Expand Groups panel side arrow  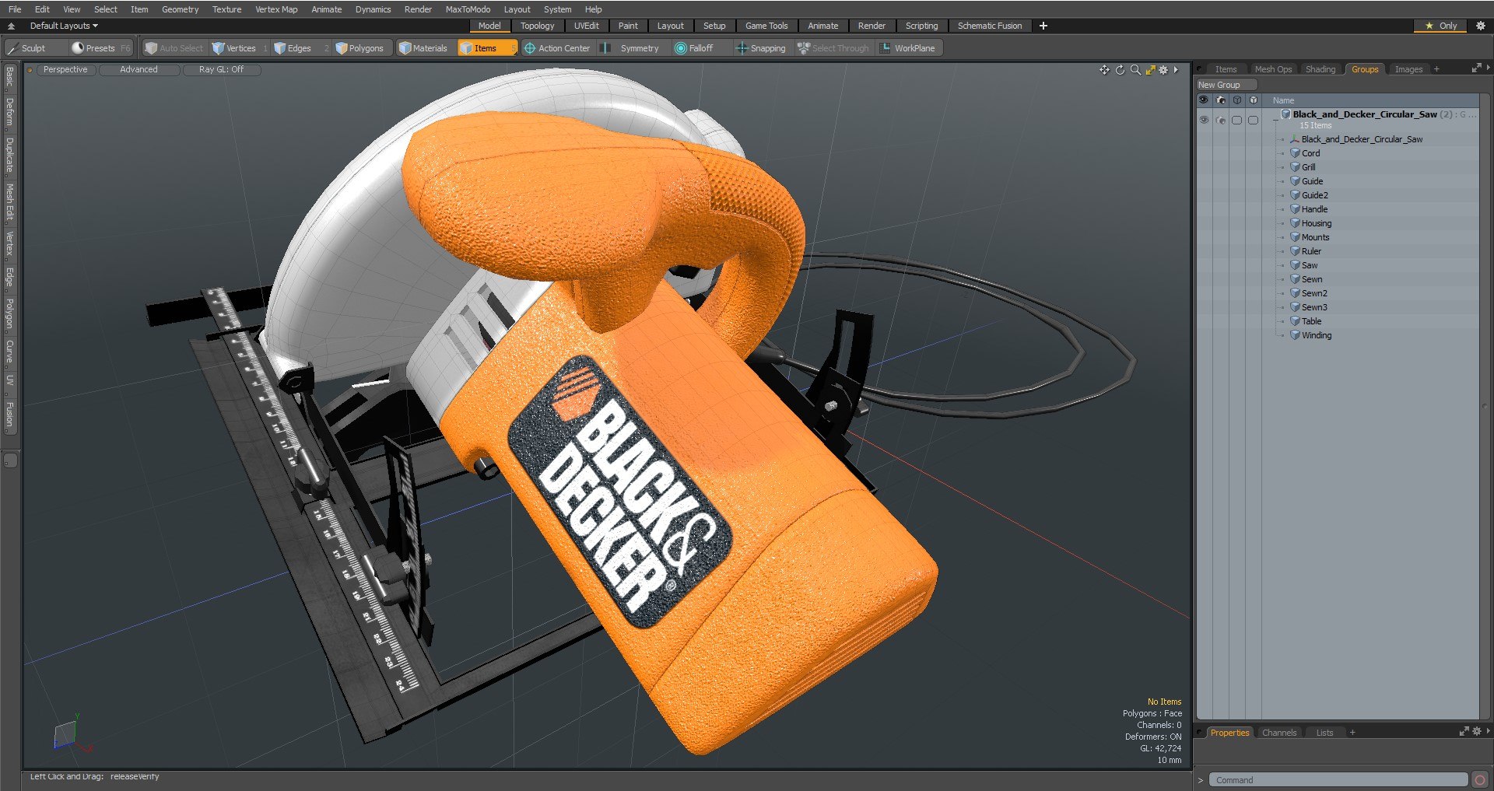pyautogui.click(x=1488, y=68)
